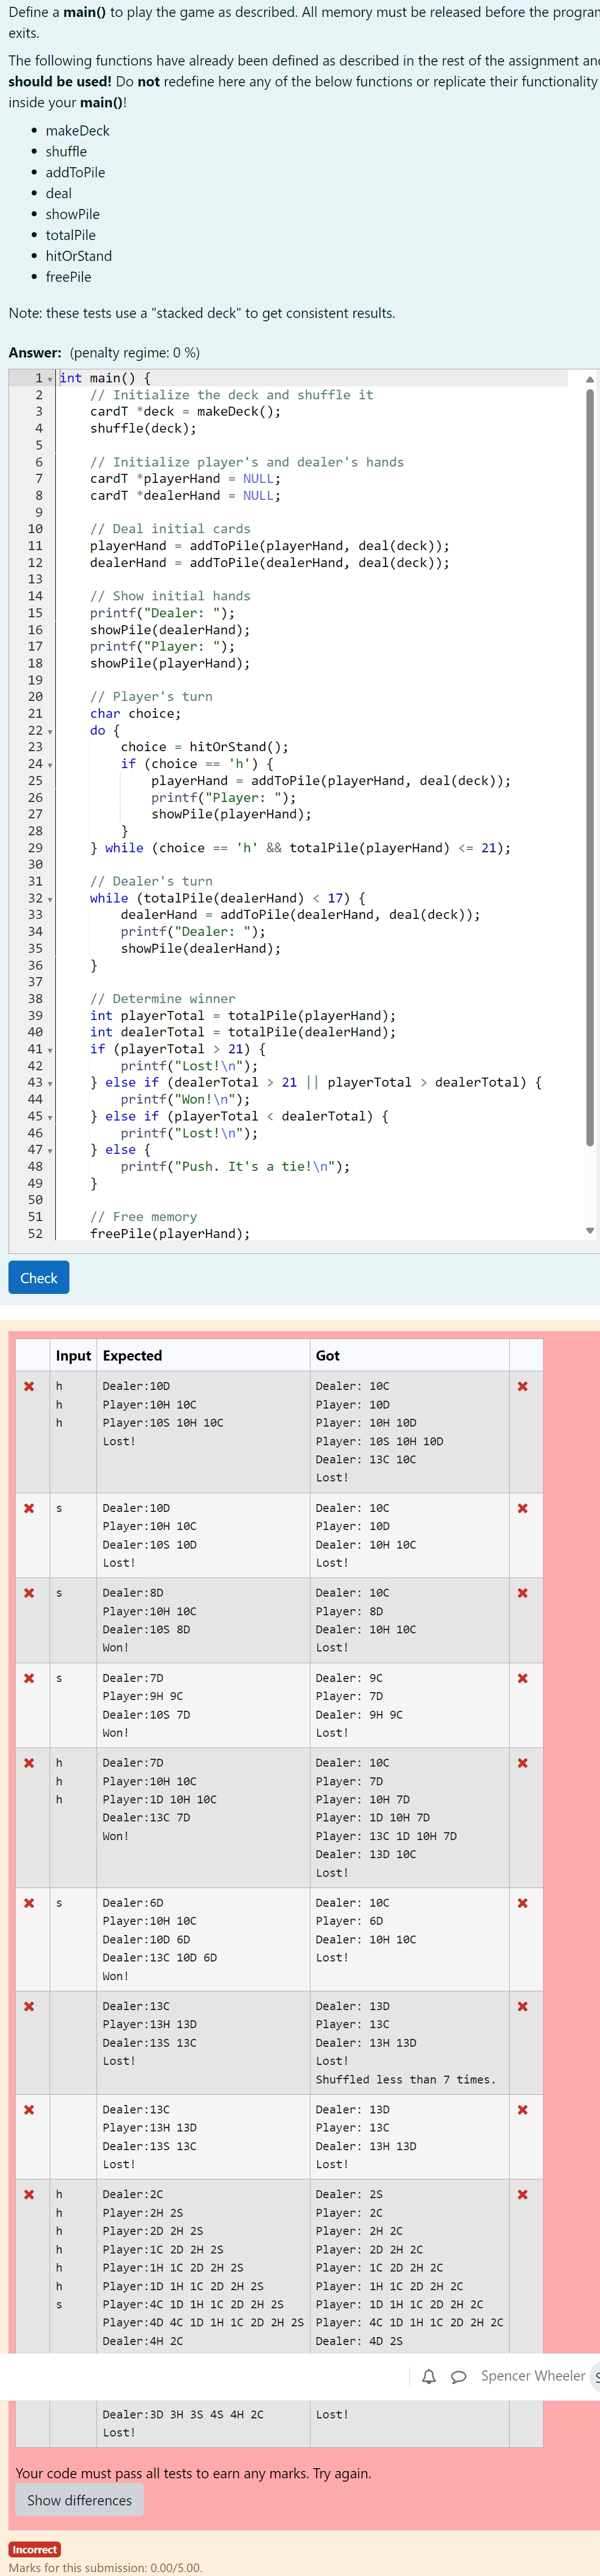The image size is (600, 2576).
Task: Click the left red X in Dealer:6D row
Action: click(29, 1903)
